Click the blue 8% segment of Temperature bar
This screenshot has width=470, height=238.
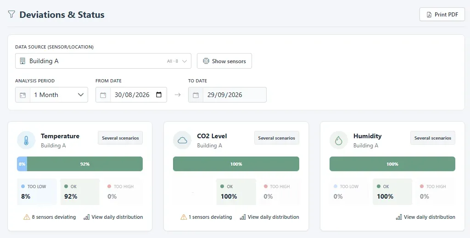(x=22, y=164)
